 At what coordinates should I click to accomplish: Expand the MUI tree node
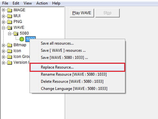[x=3, y=16]
